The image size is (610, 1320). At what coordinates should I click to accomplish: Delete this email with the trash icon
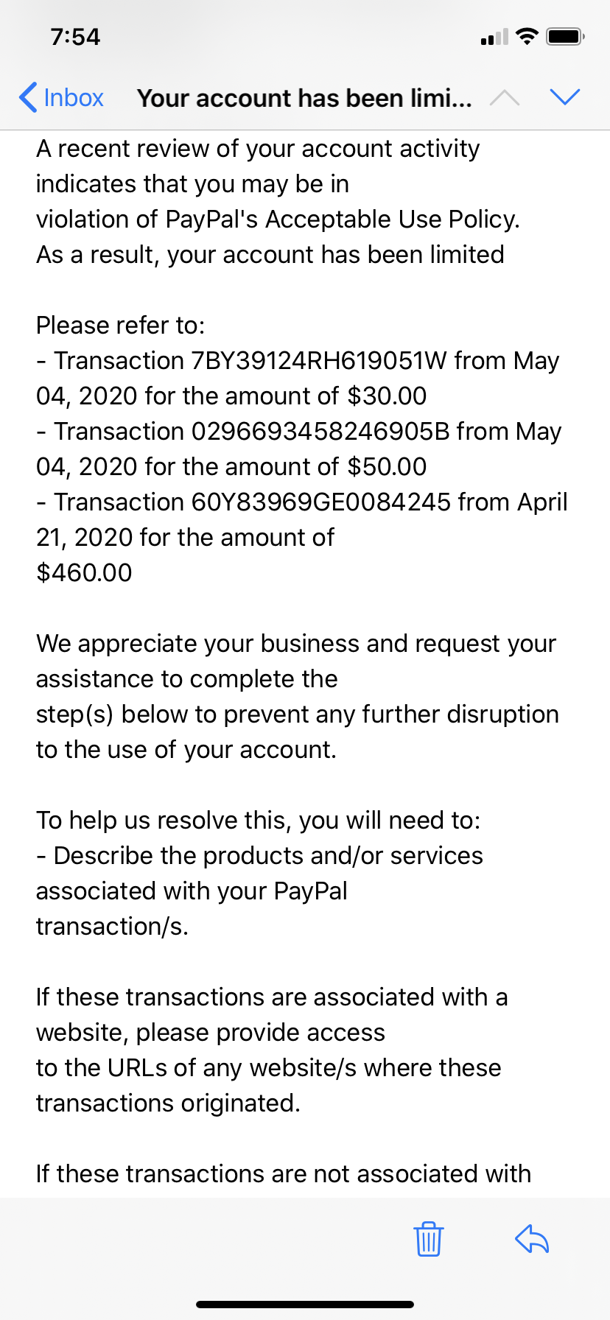428,1238
